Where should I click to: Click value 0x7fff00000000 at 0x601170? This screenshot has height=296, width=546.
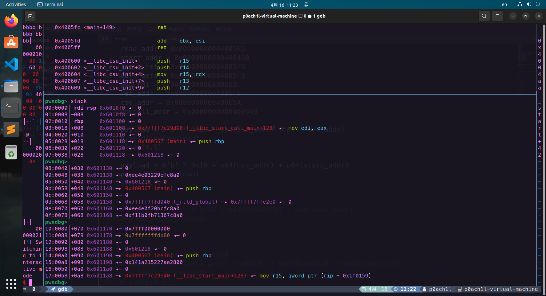click(x=148, y=229)
